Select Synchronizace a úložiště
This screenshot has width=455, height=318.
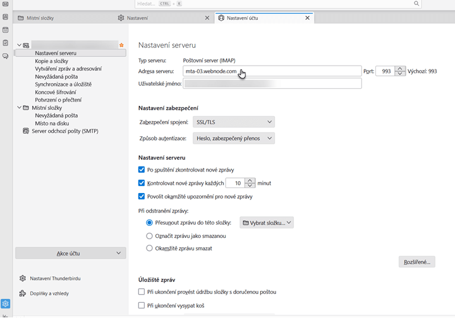(63, 85)
